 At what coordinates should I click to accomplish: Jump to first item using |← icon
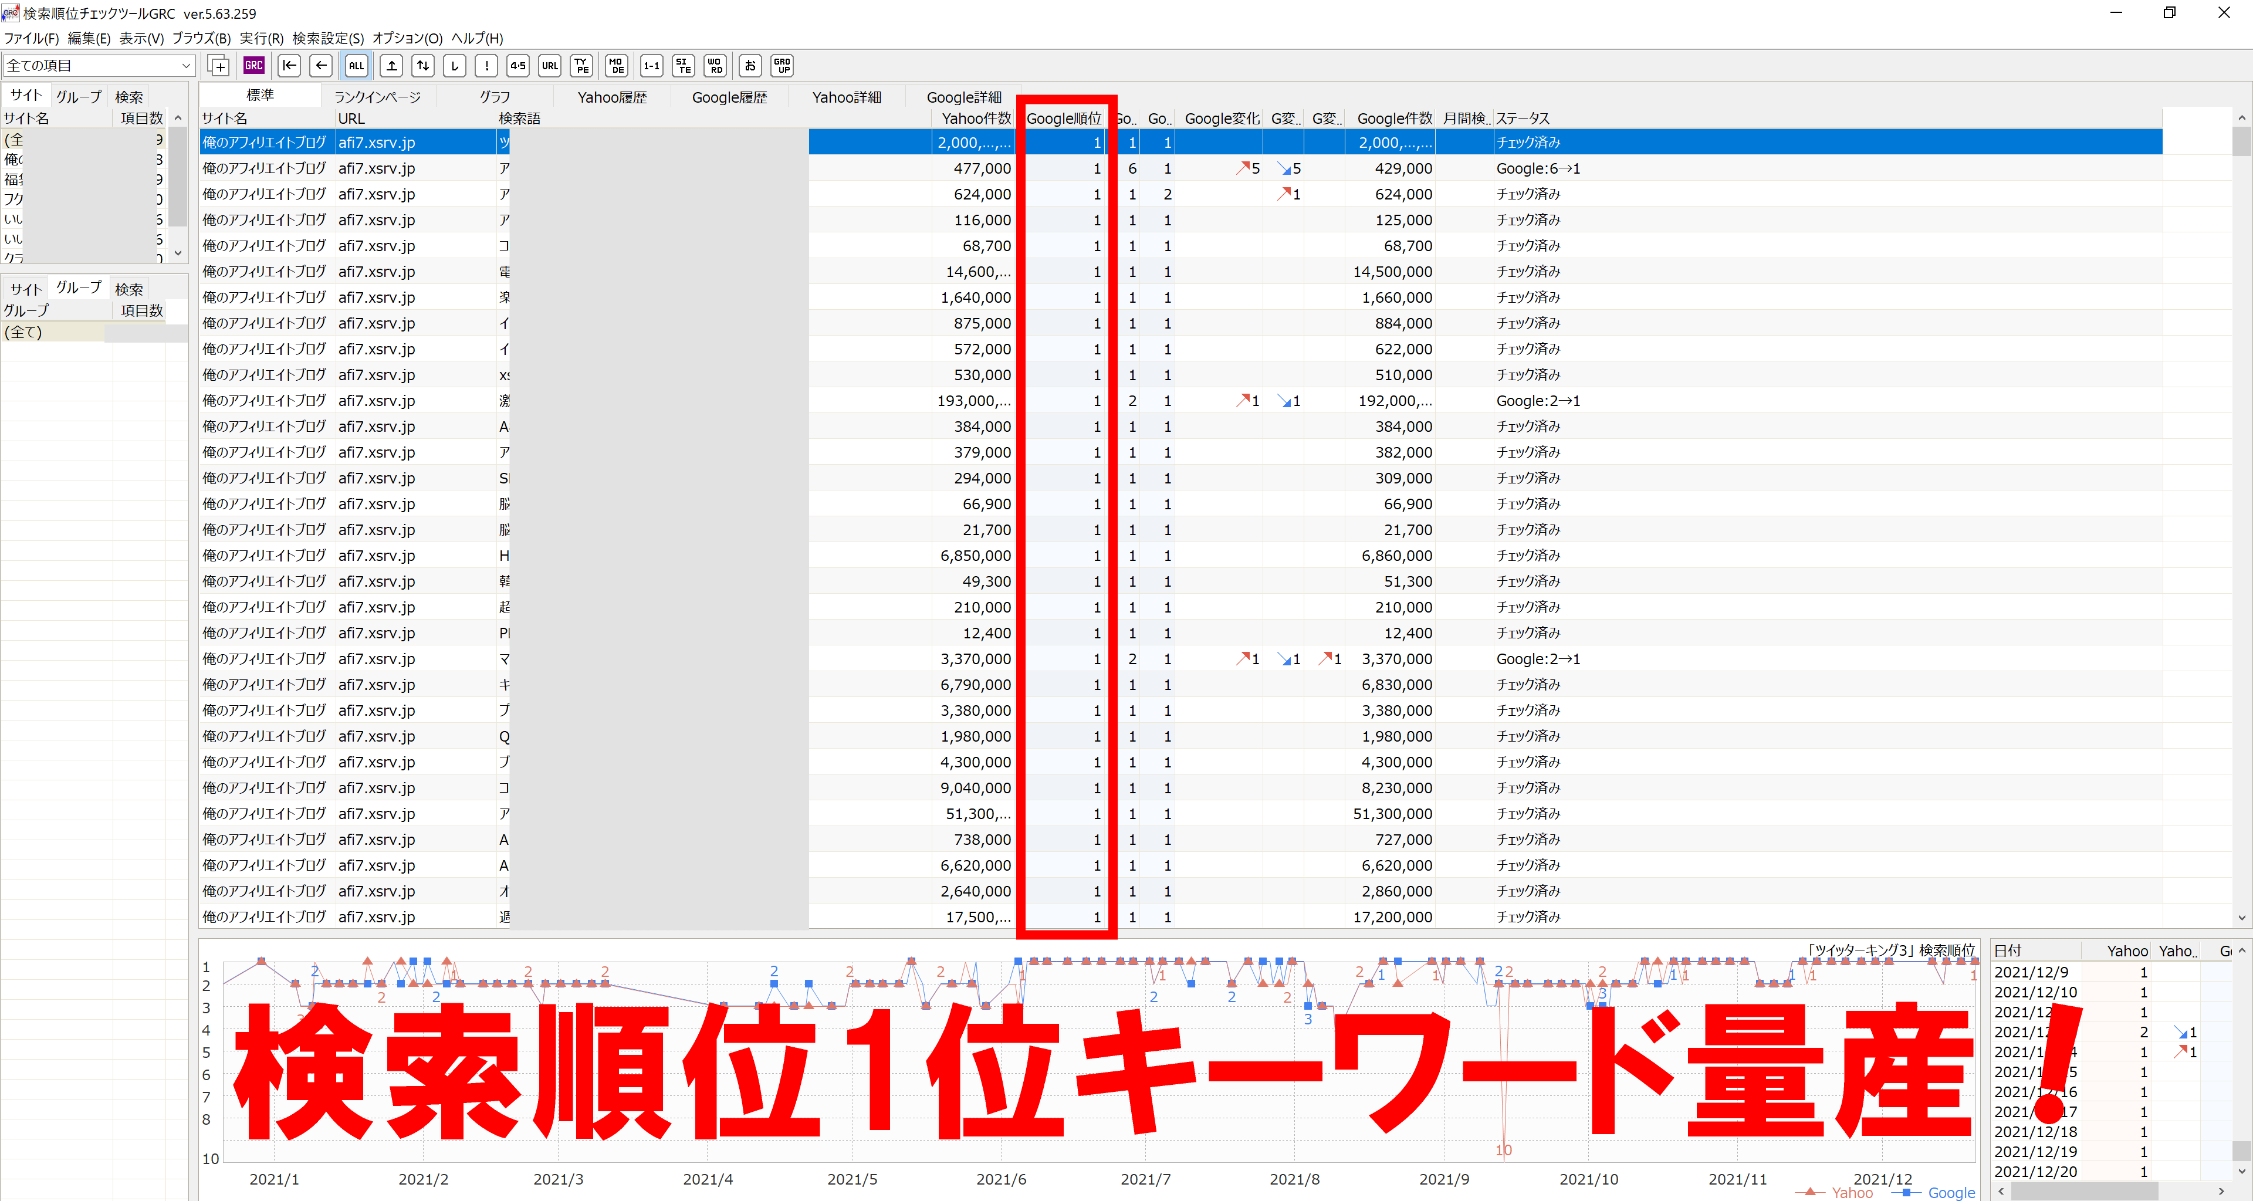pos(289,66)
